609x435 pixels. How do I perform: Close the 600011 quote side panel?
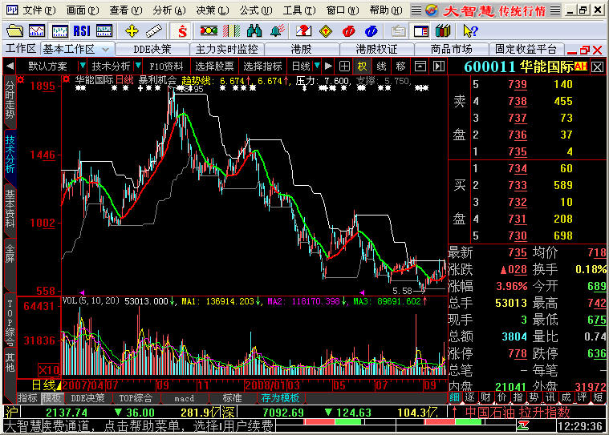(x=598, y=67)
